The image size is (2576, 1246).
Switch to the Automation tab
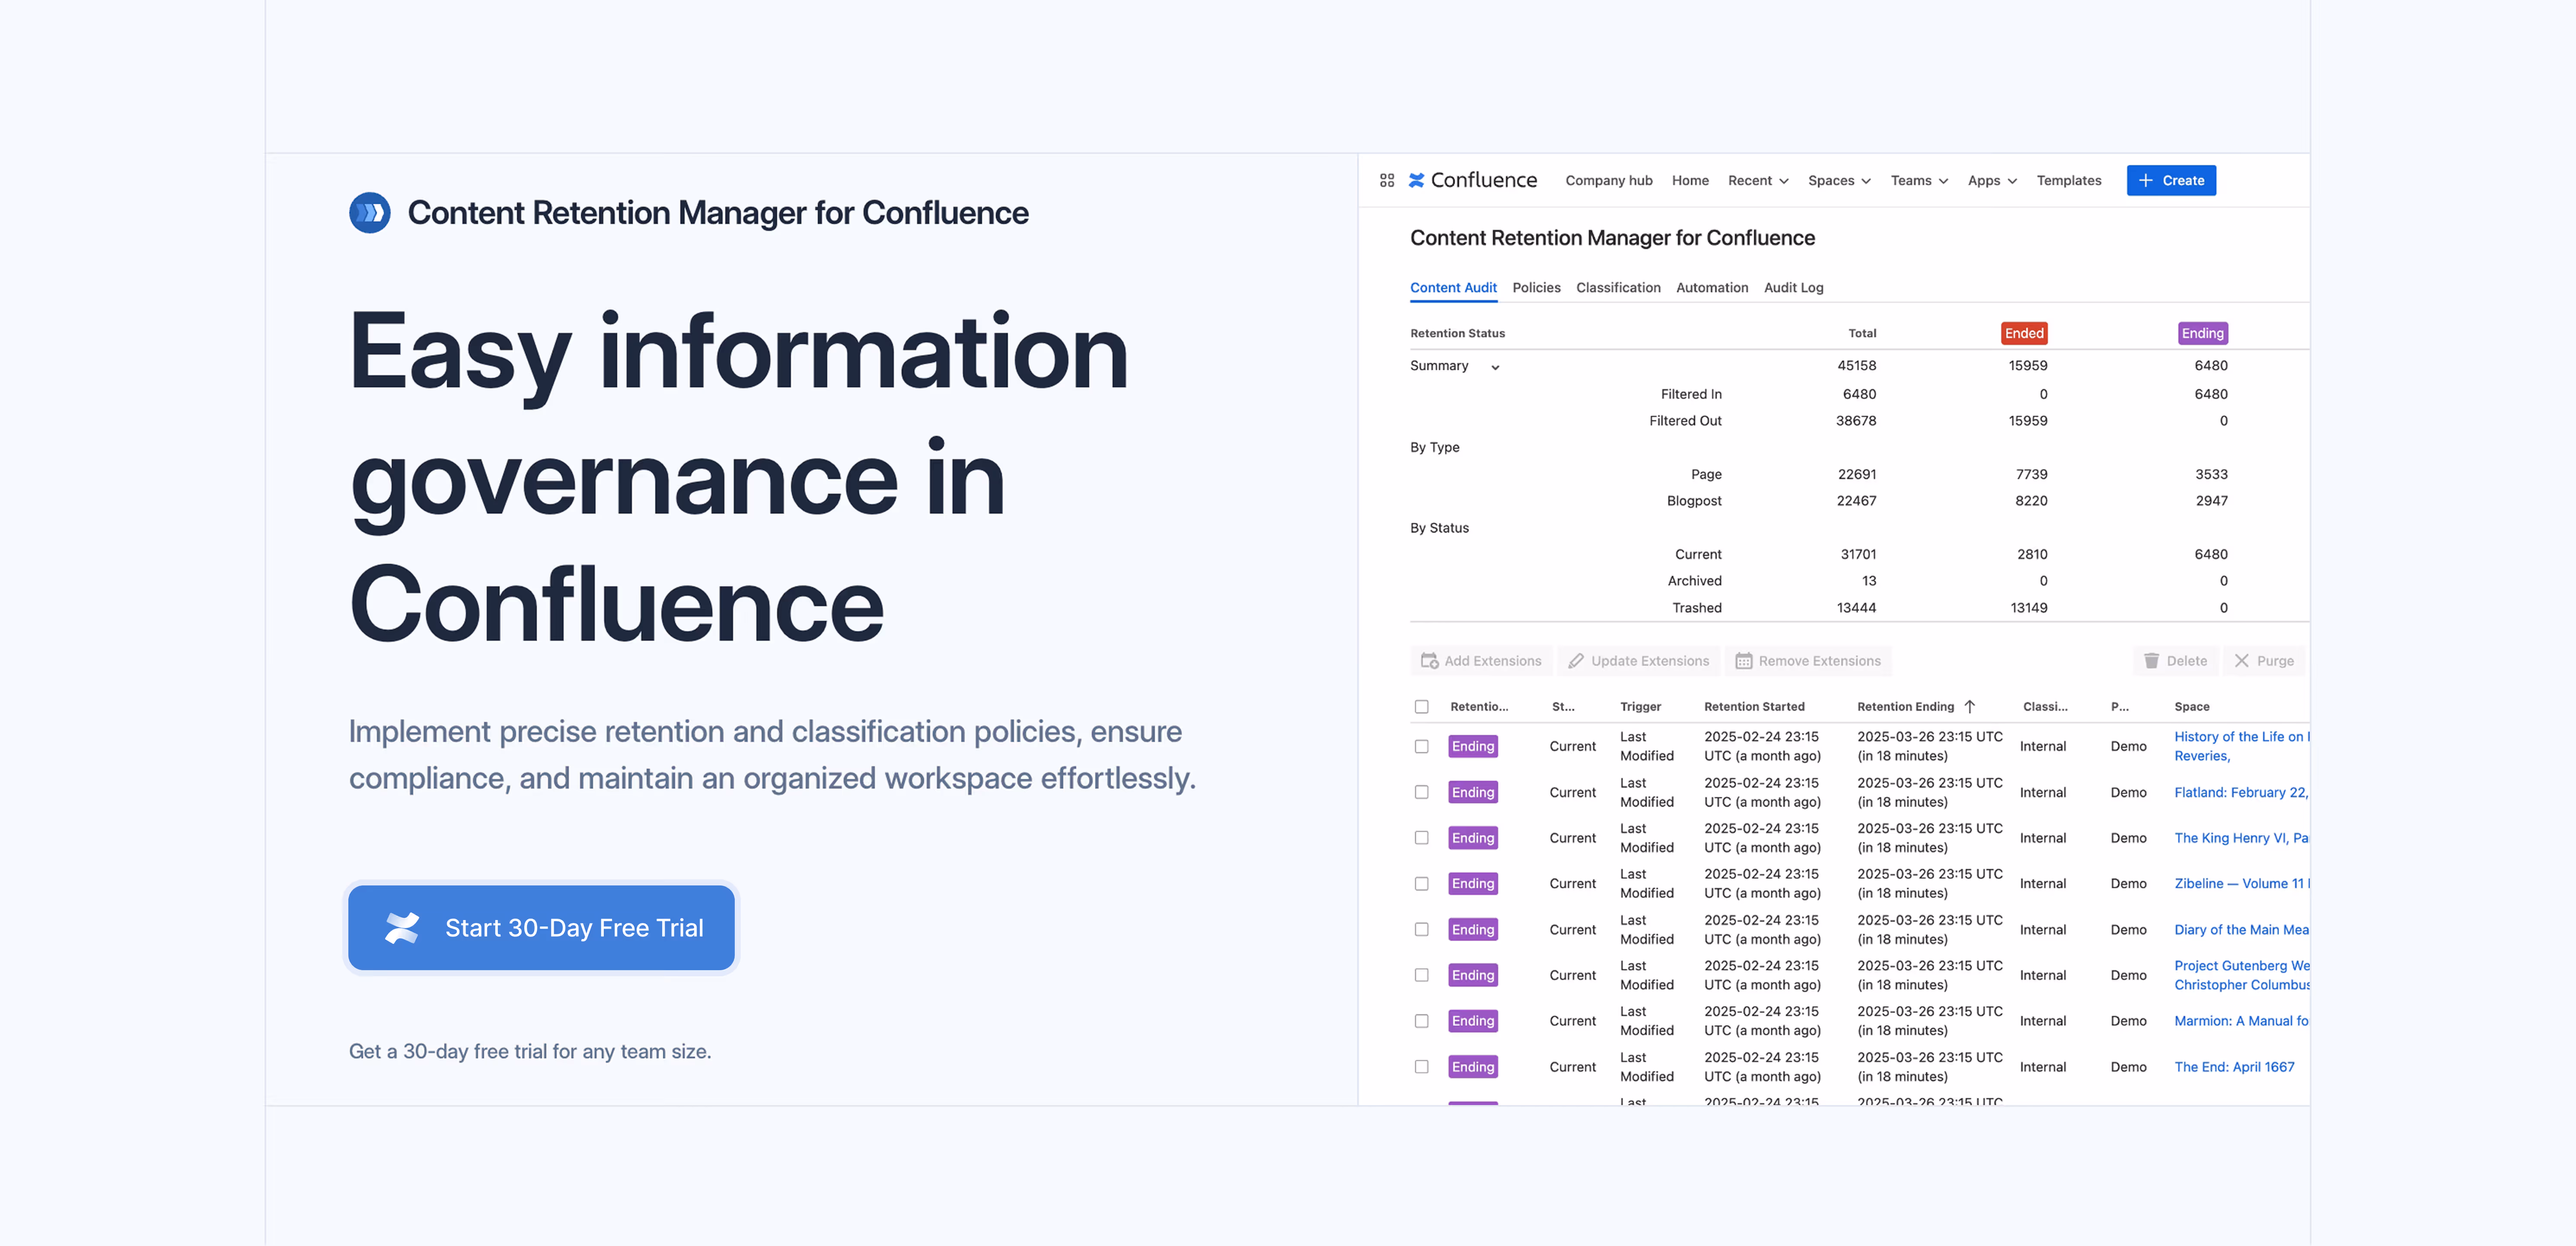coord(1712,287)
